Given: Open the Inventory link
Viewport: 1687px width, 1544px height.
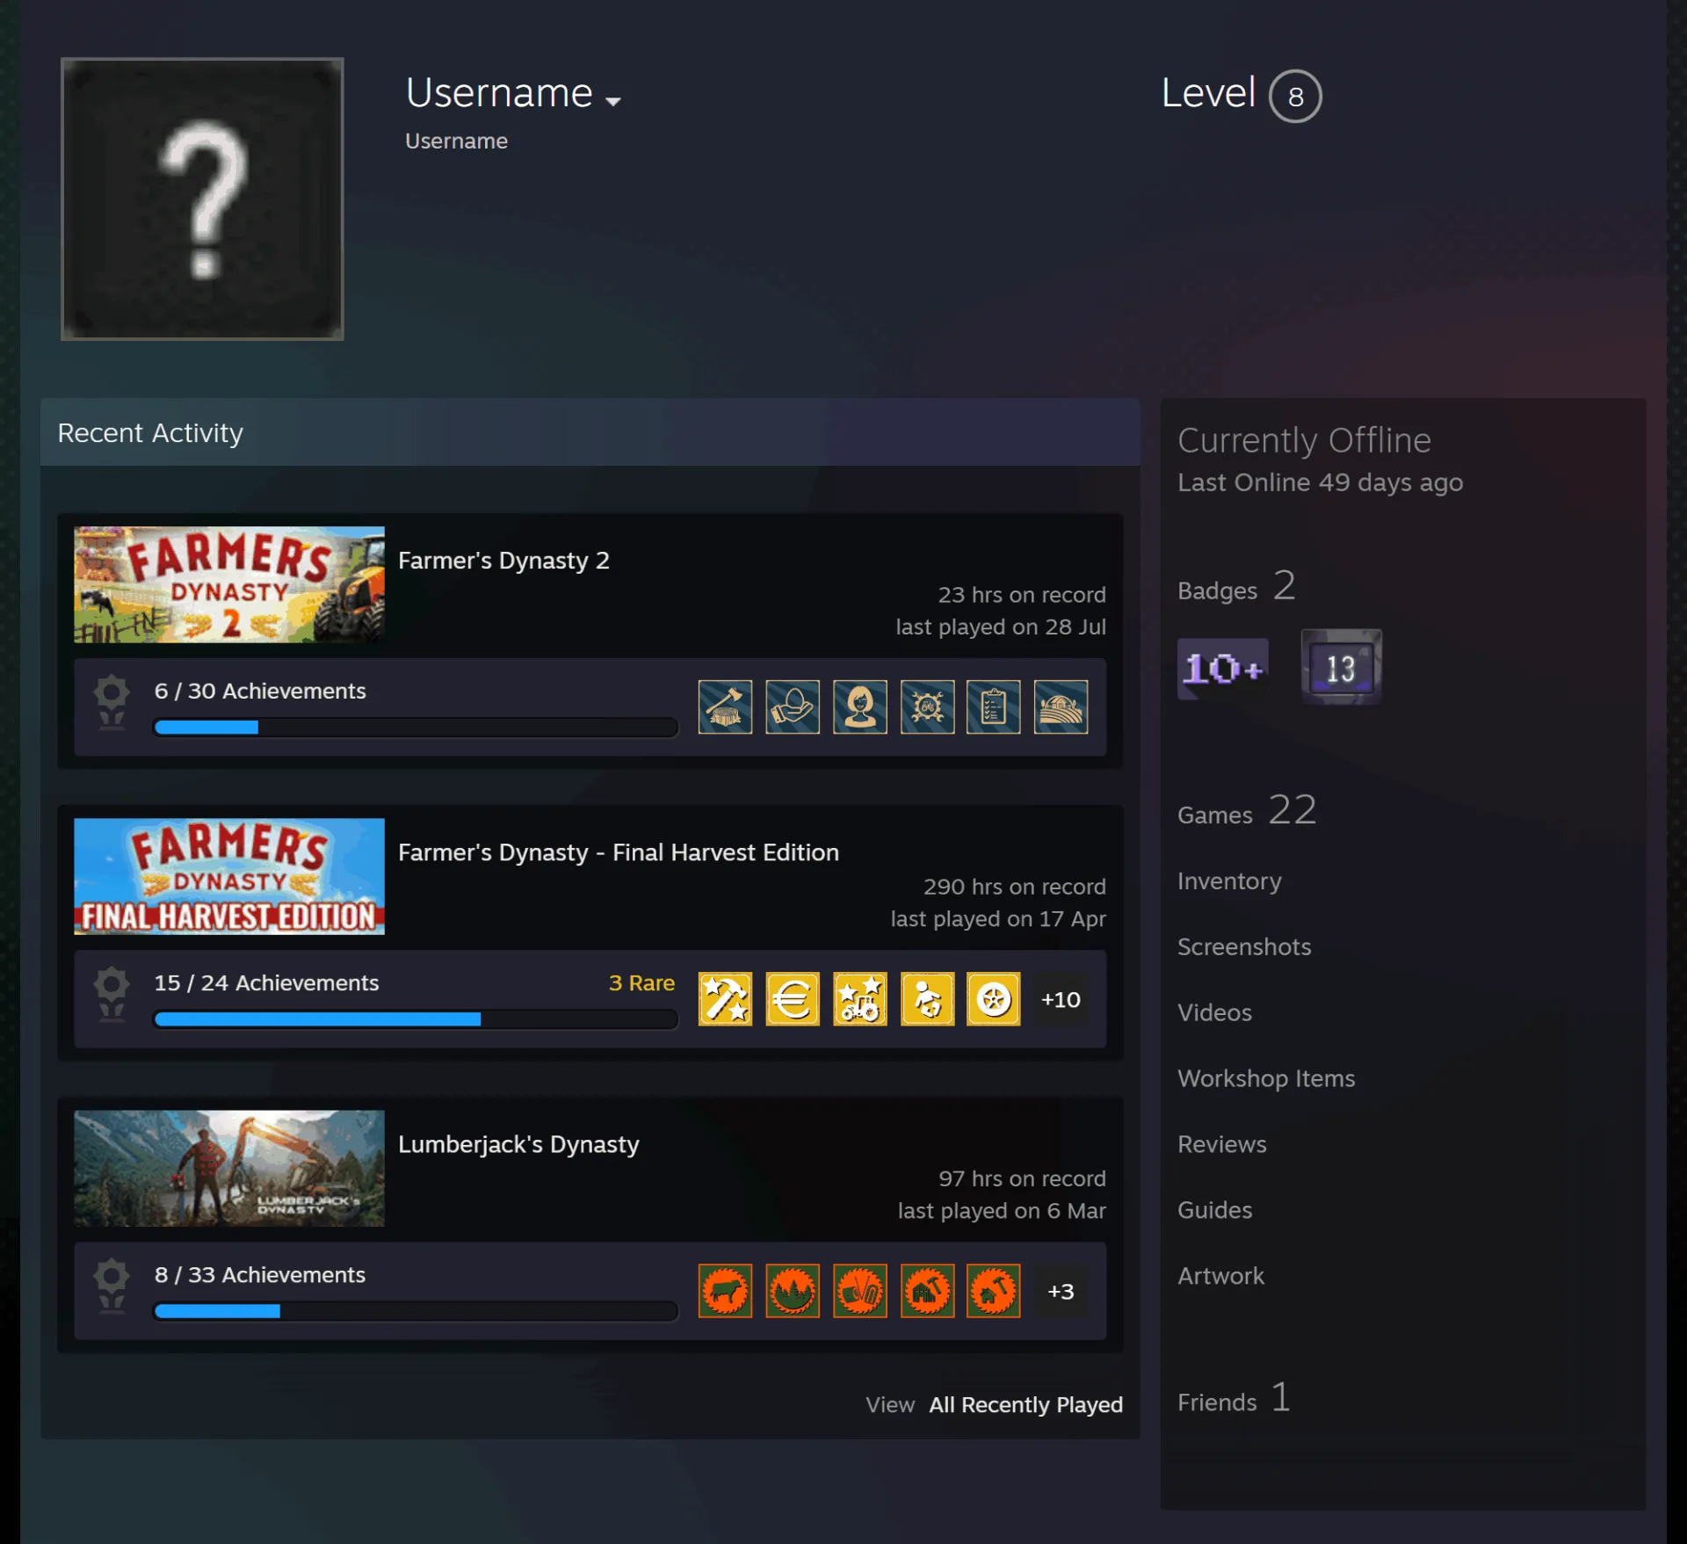Looking at the screenshot, I should pyautogui.click(x=1229, y=881).
